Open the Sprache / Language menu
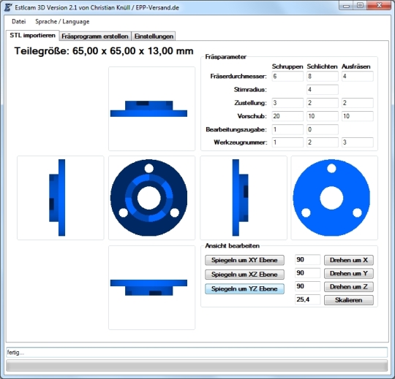The height and width of the screenshot is (379, 395). [62, 22]
